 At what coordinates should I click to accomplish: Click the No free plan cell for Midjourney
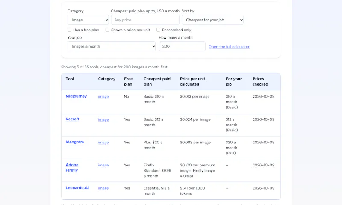127,96
